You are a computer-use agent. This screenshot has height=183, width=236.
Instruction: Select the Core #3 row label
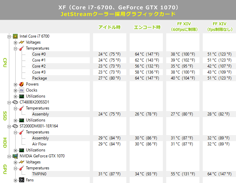coord(39,72)
